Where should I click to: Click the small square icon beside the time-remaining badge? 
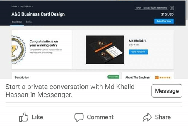[172, 8]
